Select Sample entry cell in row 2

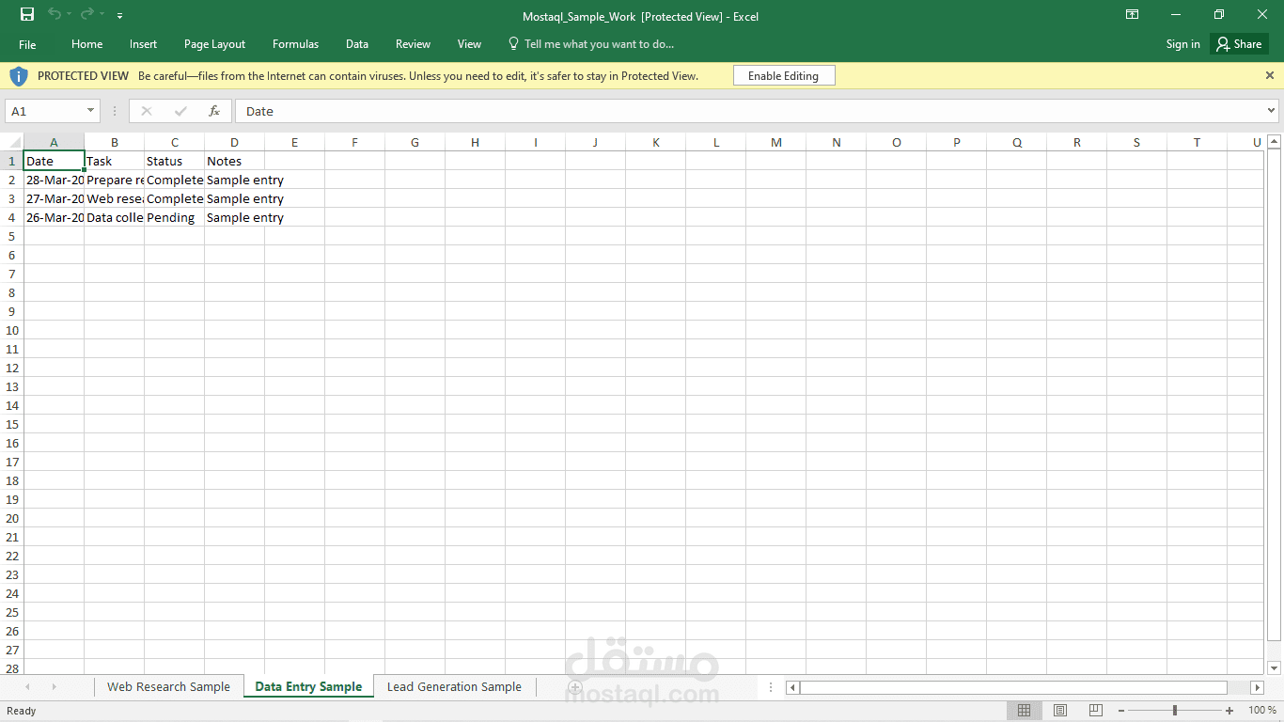(234, 180)
